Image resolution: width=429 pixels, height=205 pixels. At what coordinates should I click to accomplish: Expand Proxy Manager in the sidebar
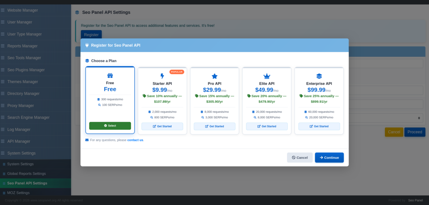point(35,106)
